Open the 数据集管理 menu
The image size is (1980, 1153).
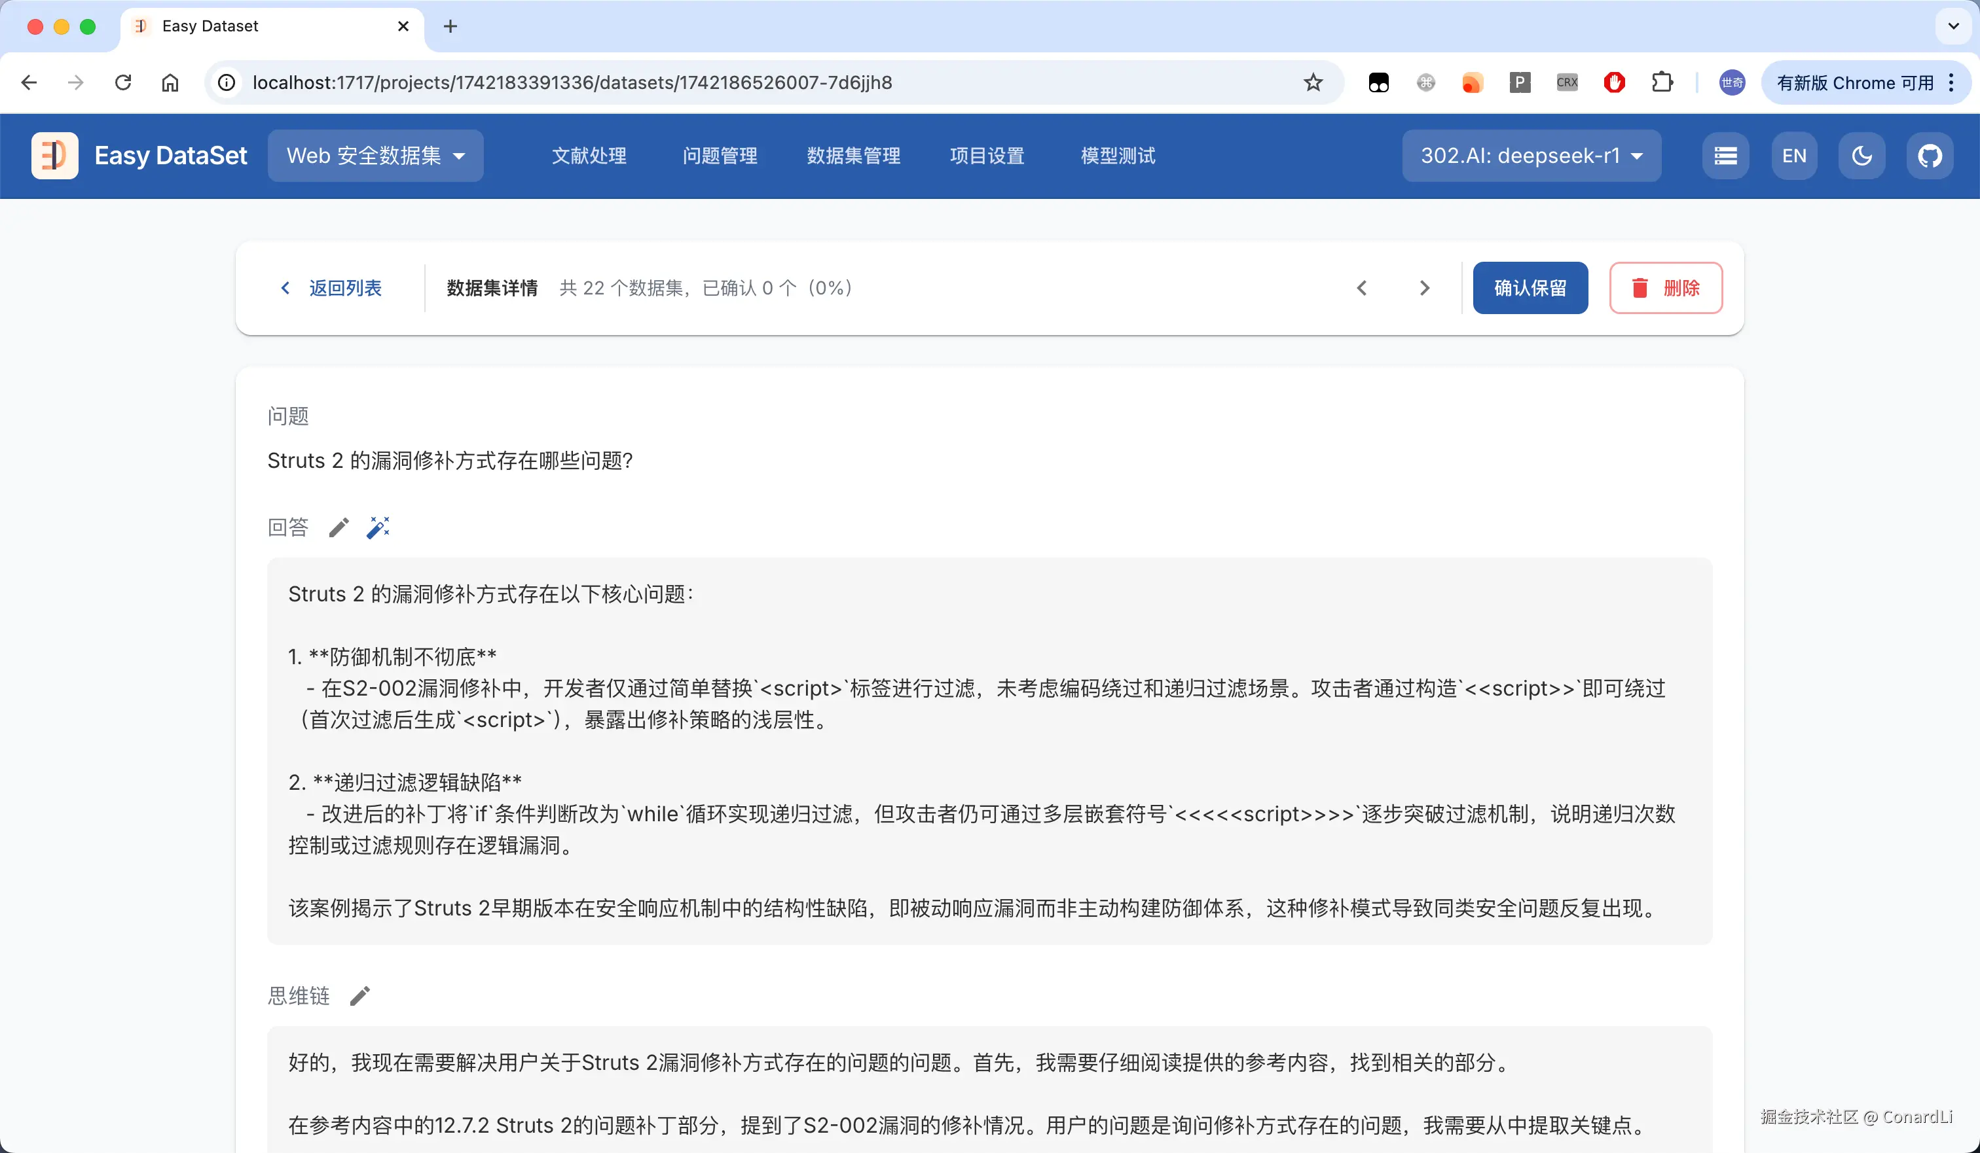point(853,156)
